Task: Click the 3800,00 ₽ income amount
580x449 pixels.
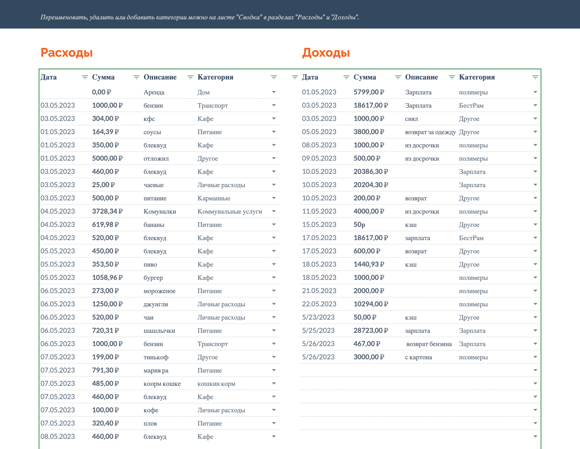Action: pyautogui.click(x=369, y=132)
